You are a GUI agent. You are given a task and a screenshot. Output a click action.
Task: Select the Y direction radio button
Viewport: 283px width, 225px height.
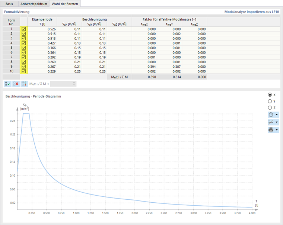point(270,101)
